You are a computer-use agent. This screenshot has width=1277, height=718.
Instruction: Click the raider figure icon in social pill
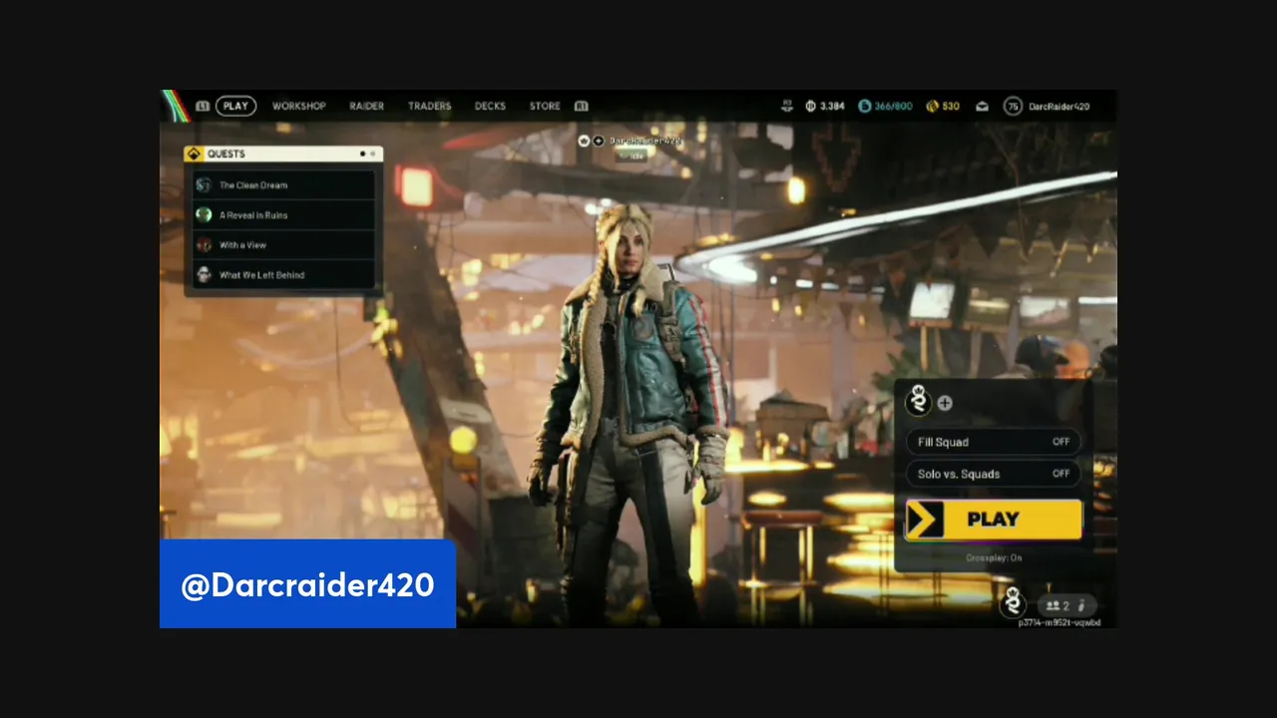pos(1082,605)
